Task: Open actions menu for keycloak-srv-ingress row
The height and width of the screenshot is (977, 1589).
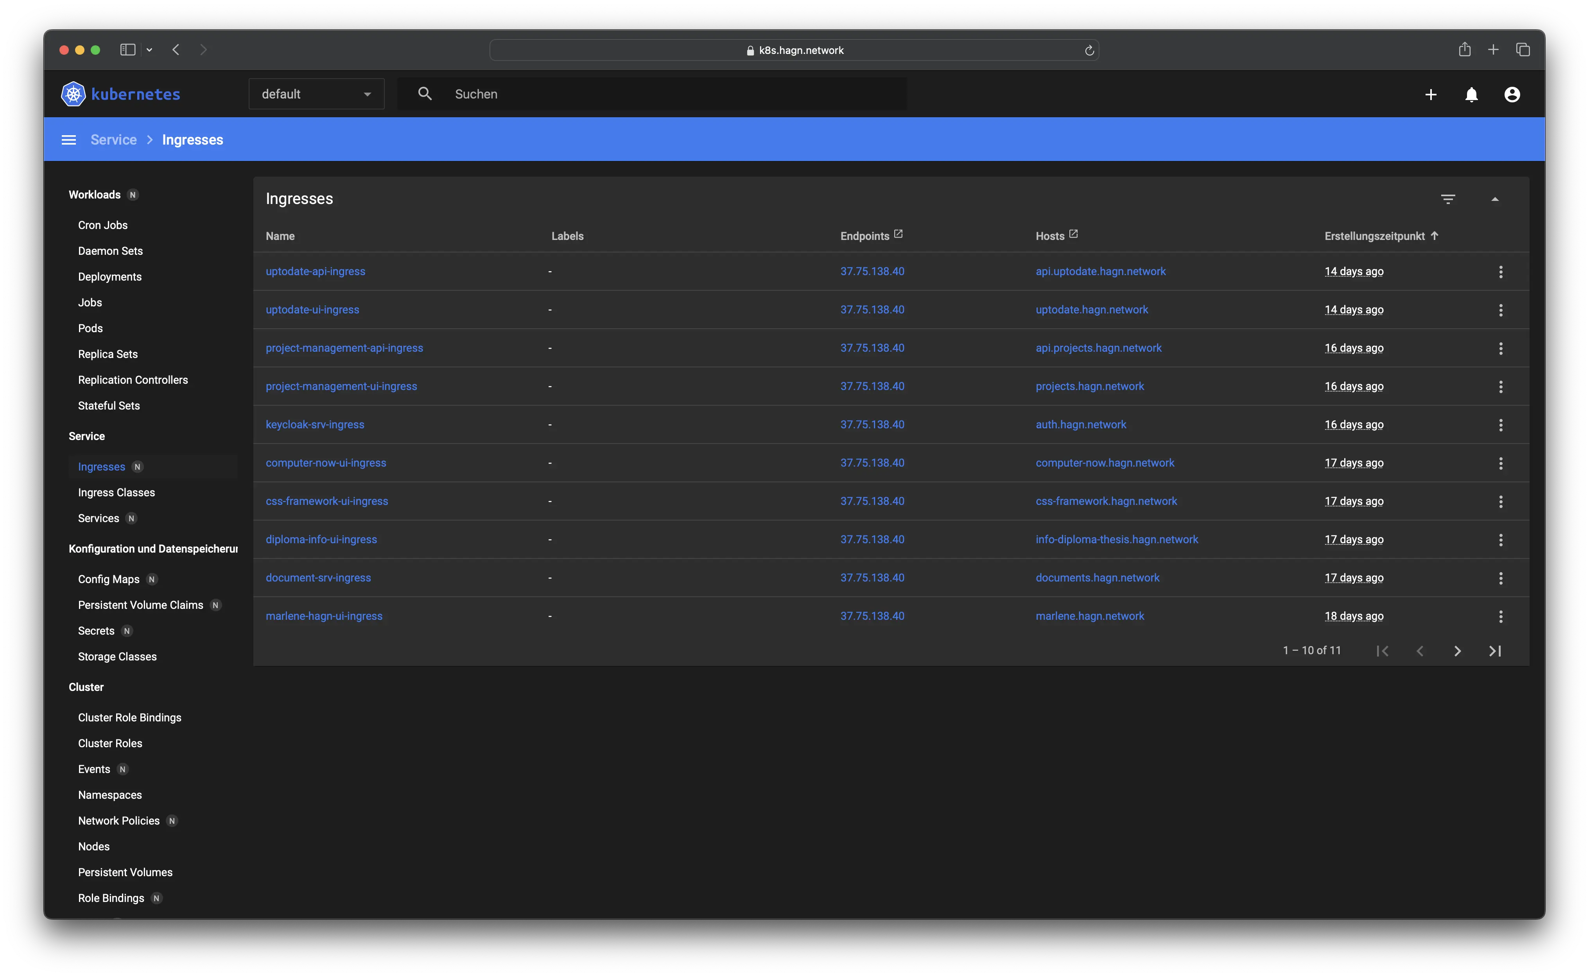Action: click(x=1500, y=425)
